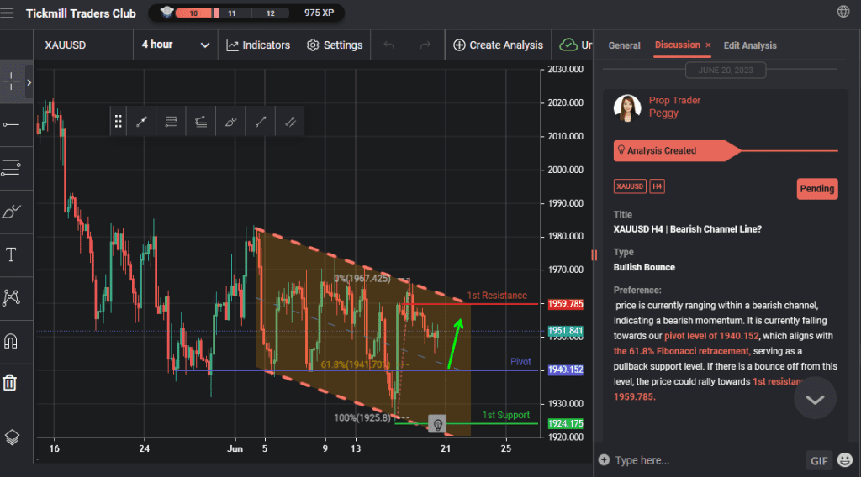
Task: Expand the cursor tool options arrow
Action: tap(29, 82)
